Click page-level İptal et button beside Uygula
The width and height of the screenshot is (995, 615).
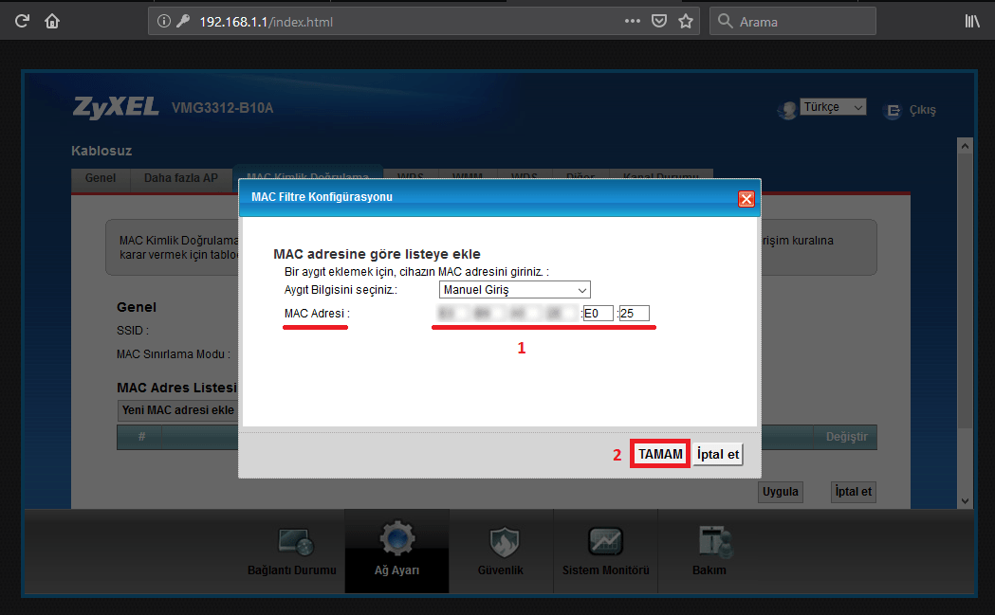854,492
